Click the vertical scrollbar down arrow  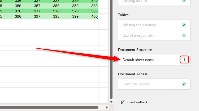111,102
